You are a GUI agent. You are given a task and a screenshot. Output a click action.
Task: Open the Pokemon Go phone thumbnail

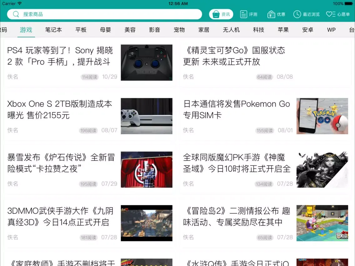(x=322, y=116)
